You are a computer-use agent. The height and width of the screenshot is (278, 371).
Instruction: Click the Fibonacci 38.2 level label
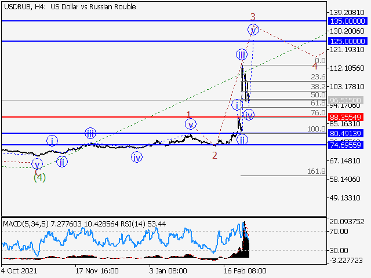pos(318,86)
